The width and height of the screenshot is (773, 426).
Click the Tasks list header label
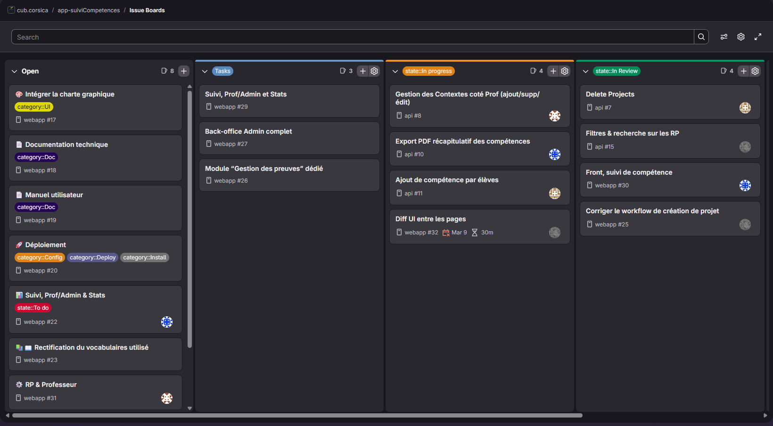222,71
